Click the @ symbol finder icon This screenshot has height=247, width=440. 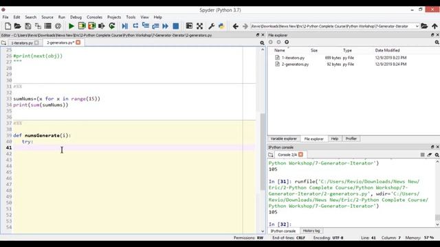(58, 26)
